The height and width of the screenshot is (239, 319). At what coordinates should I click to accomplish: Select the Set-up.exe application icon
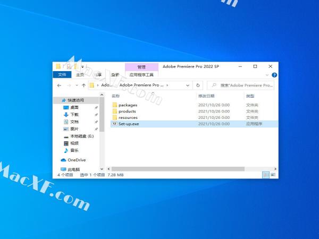pos(115,124)
